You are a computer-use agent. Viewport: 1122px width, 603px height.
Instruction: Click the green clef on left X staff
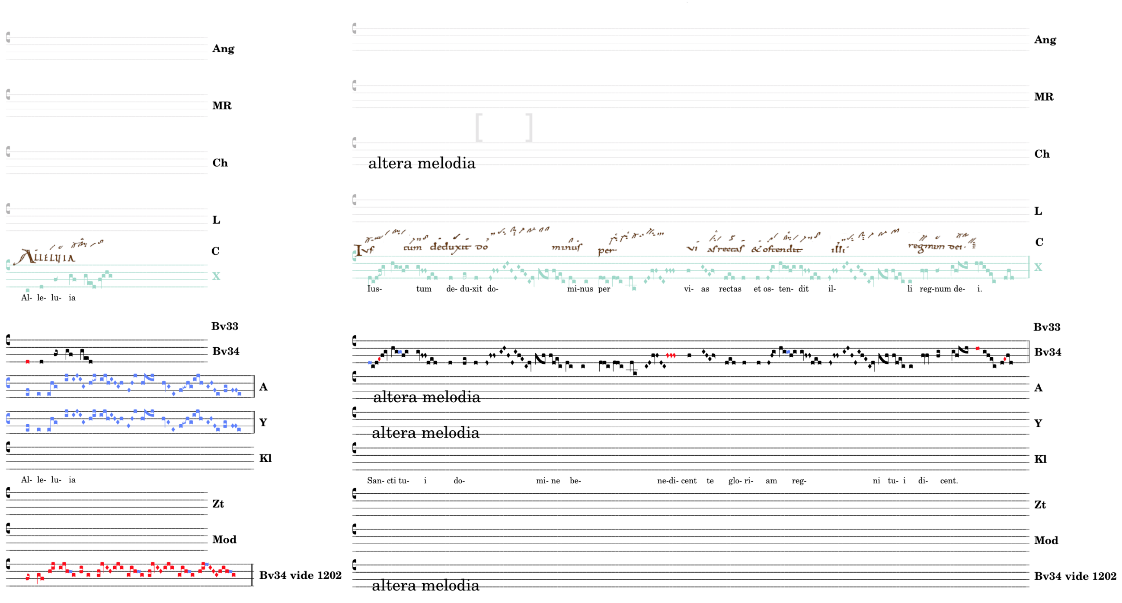(8, 265)
